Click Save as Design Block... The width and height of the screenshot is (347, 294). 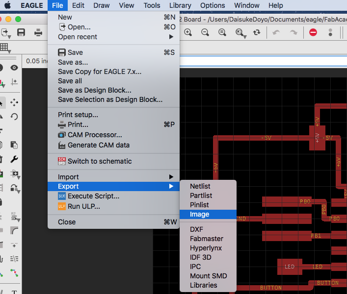click(x=113, y=90)
